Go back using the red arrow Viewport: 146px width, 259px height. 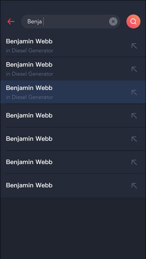[x=11, y=22]
